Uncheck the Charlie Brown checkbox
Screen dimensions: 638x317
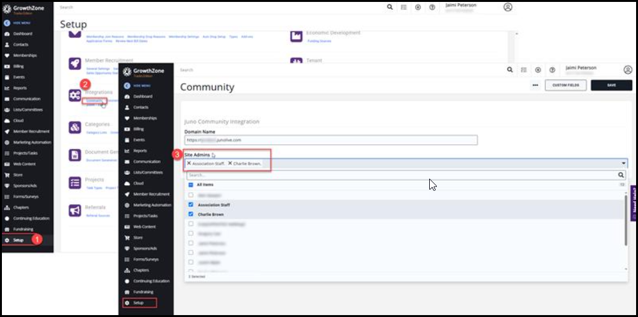(x=191, y=215)
